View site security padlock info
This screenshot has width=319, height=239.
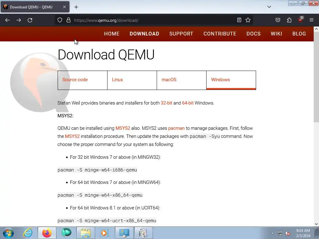point(69,20)
